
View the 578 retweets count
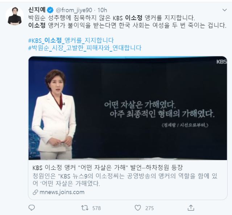pos(96,208)
